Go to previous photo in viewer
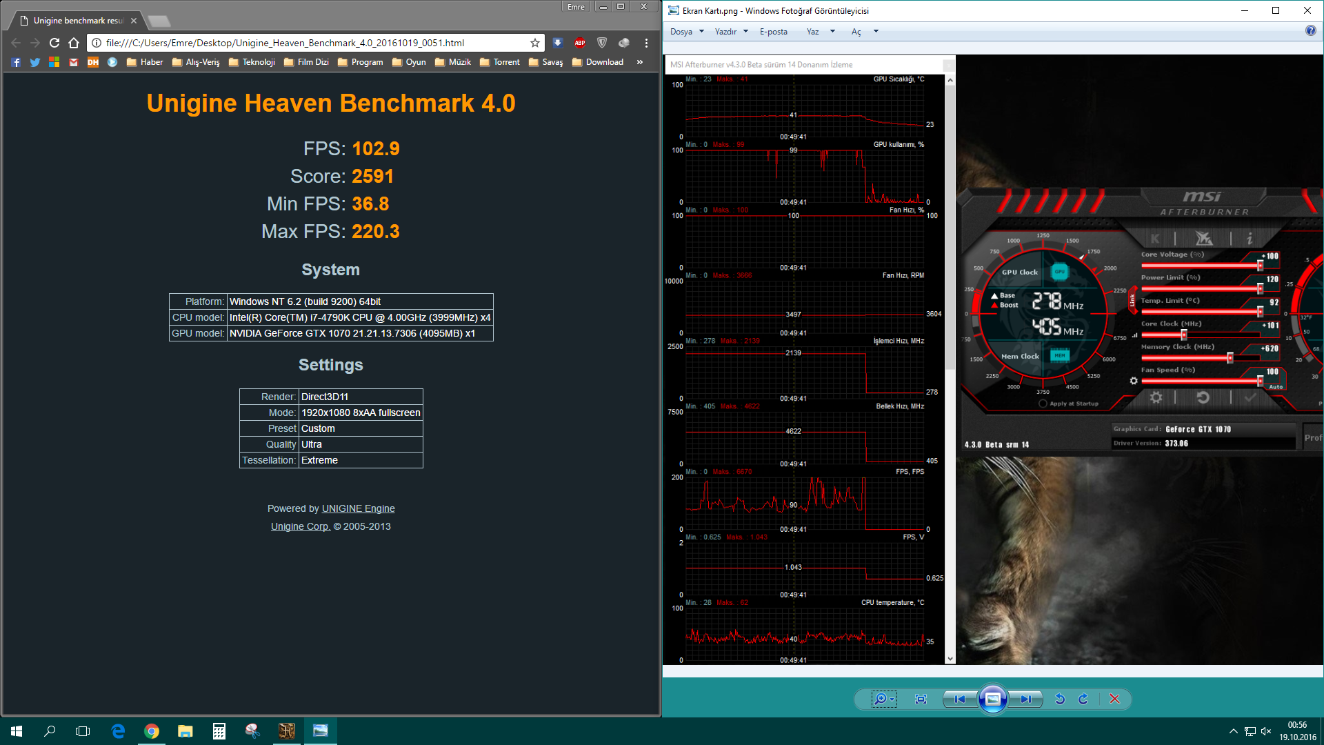 [959, 699]
